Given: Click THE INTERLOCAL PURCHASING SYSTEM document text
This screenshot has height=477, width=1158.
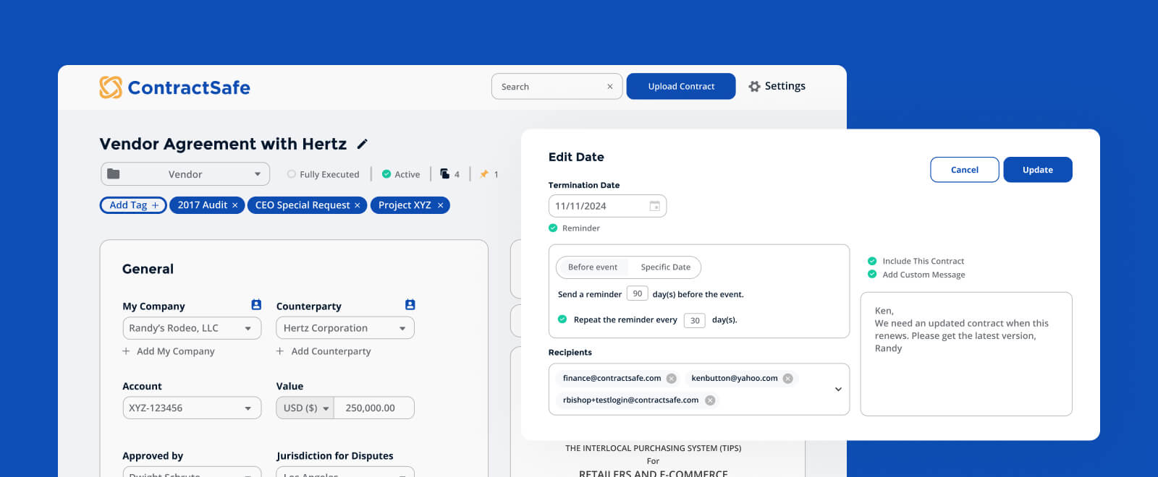Looking at the screenshot, I should 653,448.
